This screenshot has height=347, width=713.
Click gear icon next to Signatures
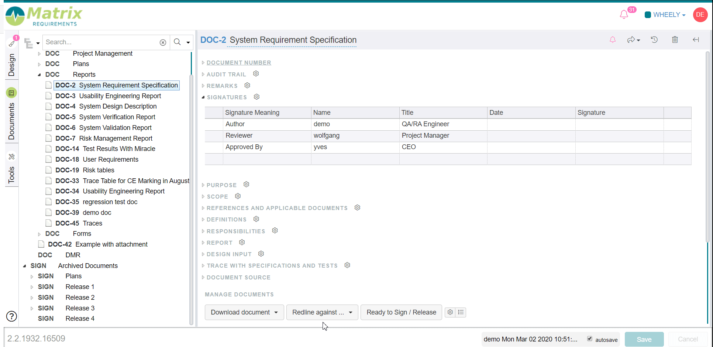click(x=257, y=97)
